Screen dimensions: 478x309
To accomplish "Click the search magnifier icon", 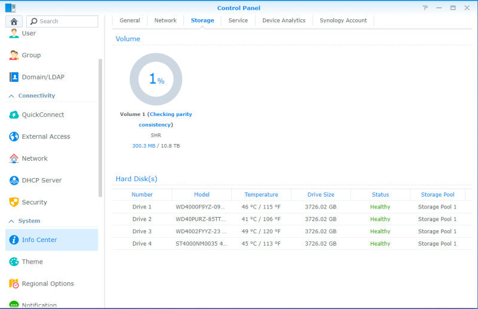I will click(34, 21).
